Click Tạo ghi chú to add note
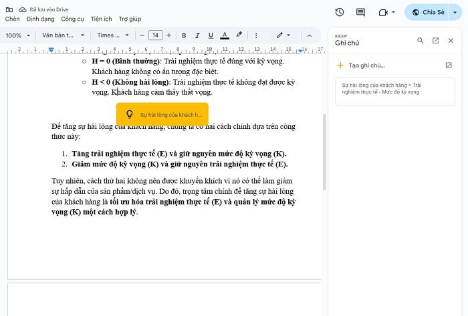This screenshot has height=316, width=468. pos(362,65)
